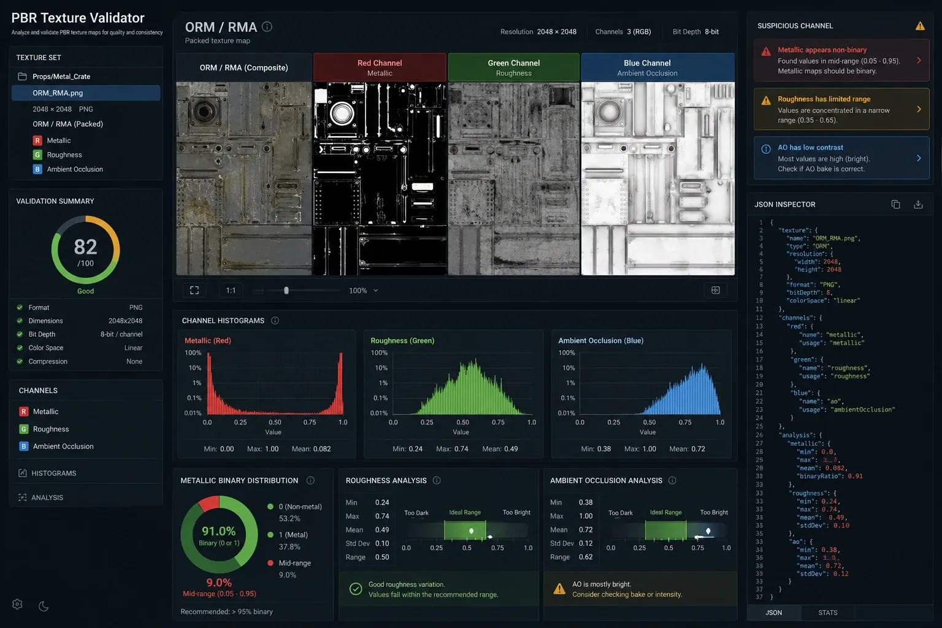Click the G Roughness badge in Channels list

pyautogui.click(x=24, y=429)
